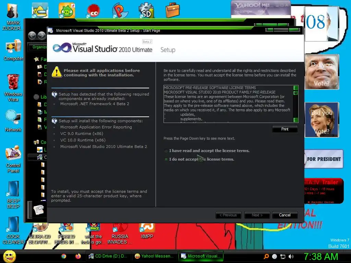Select I do not accept the license terms
351x263 pixels.
point(199,159)
